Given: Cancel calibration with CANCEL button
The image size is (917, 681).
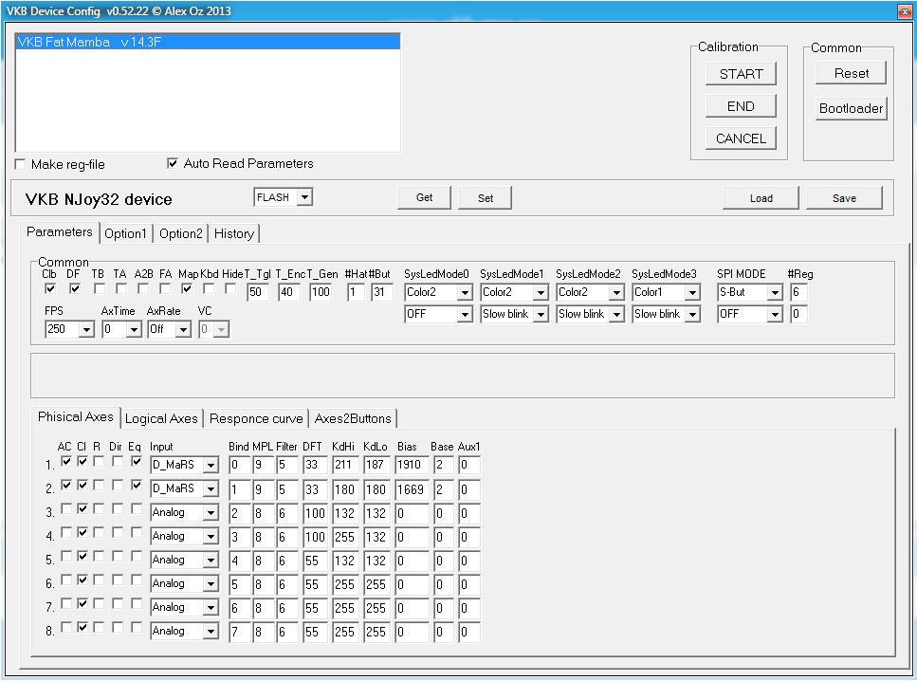Looking at the screenshot, I should pos(741,138).
